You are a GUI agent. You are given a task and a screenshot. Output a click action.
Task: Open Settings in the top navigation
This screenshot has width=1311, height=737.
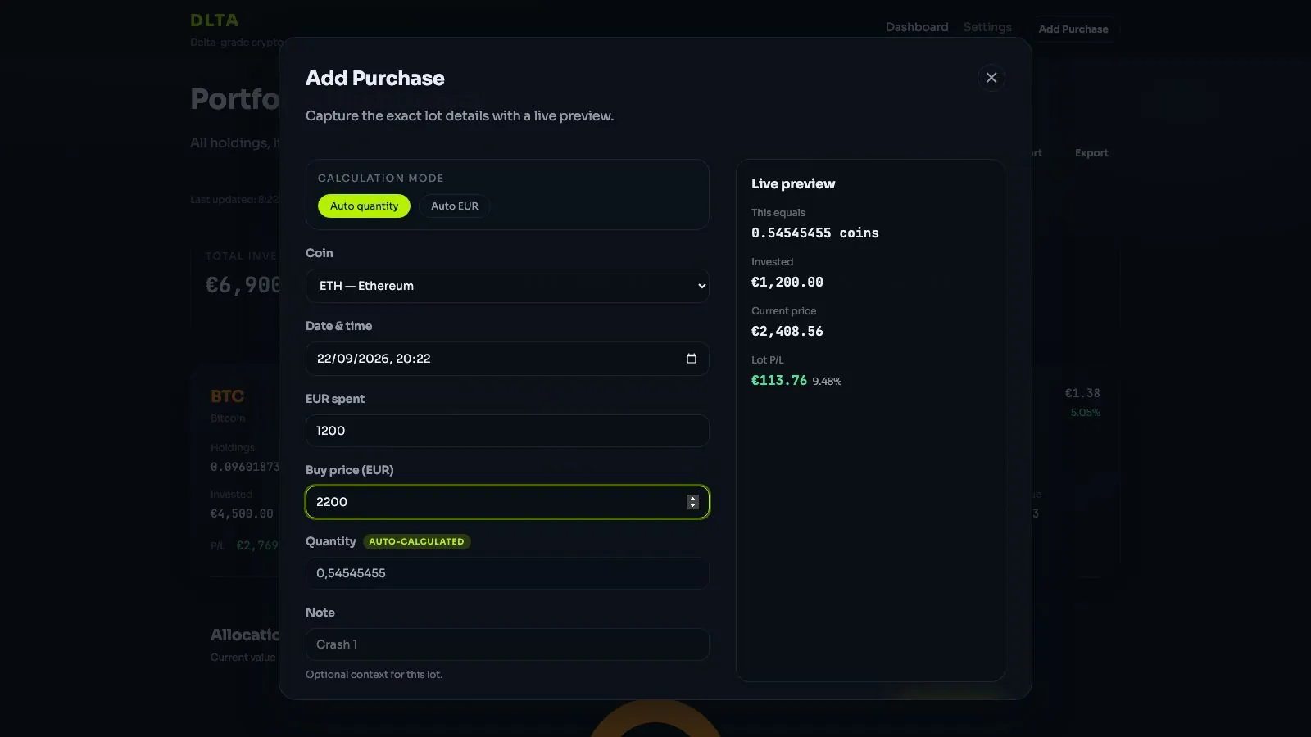click(x=987, y=27)
